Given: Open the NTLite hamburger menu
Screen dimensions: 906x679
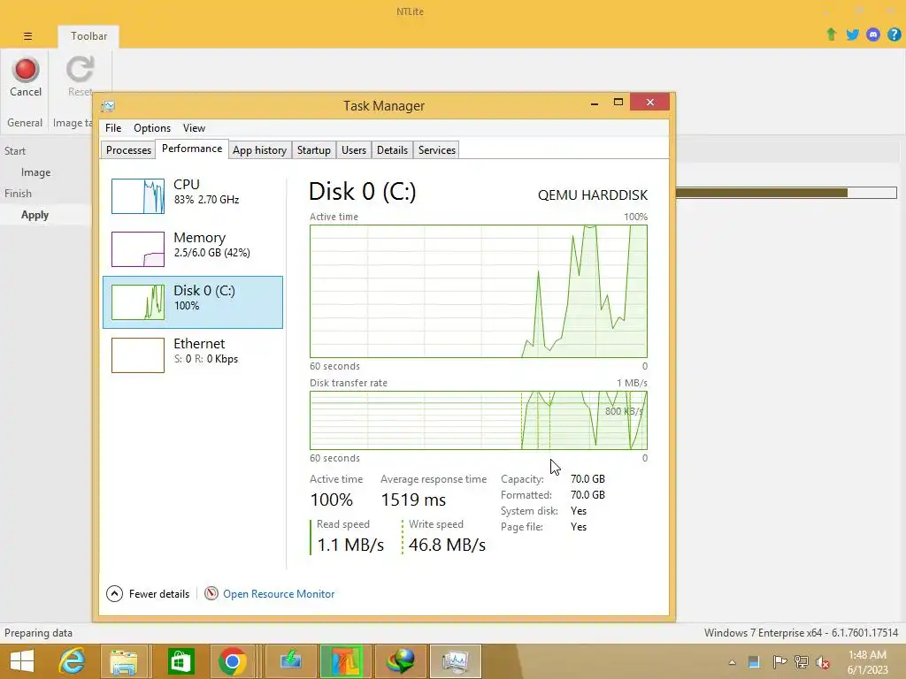Looking at the screenshot, I should pos(27,36).
